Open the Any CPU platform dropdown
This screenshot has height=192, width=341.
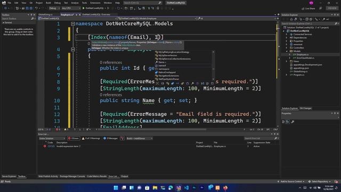[71, 9]
